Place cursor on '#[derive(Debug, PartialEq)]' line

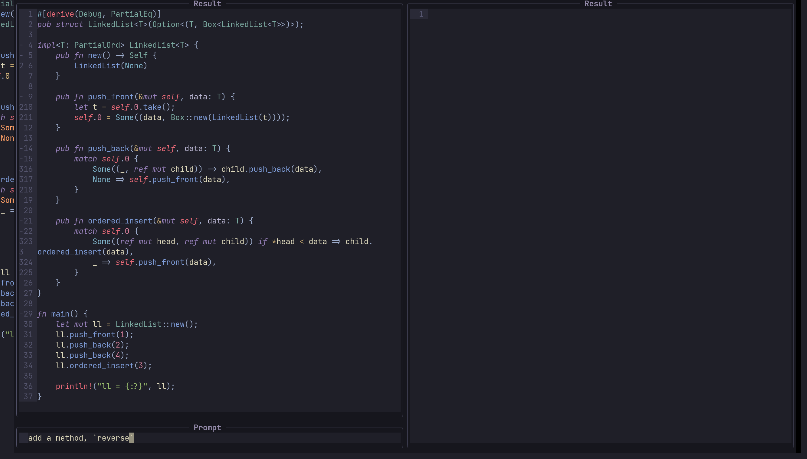[99, 14]
